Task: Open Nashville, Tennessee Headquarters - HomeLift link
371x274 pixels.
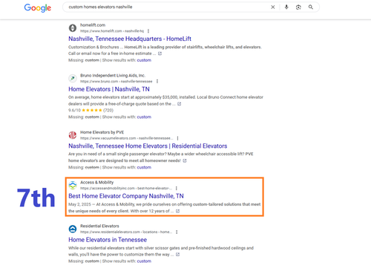Action: (x=130, y=39)
